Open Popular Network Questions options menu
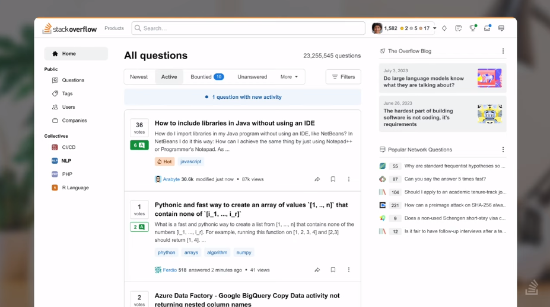The height and width of the screenshot is (307, 550). [503, 150]
